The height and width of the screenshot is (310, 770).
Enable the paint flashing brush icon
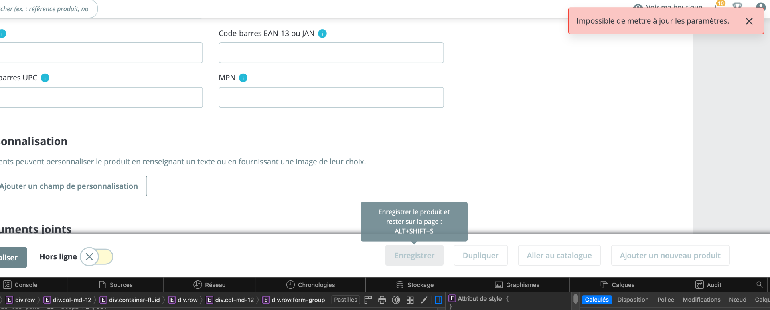click(x=424, y=300)
